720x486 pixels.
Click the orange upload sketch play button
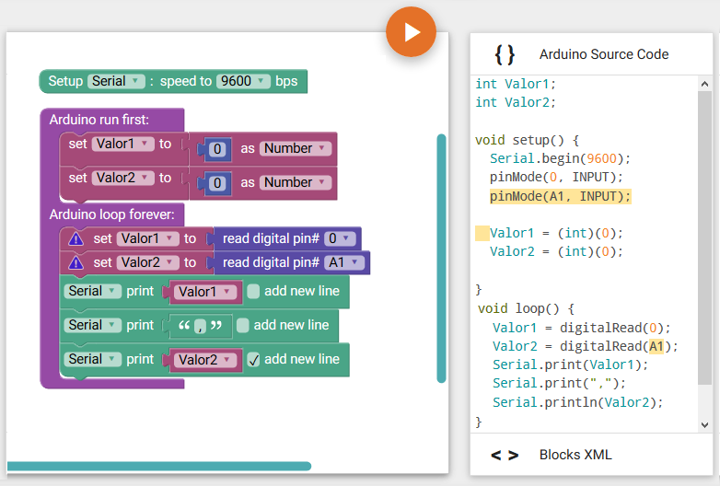(411, 32)
